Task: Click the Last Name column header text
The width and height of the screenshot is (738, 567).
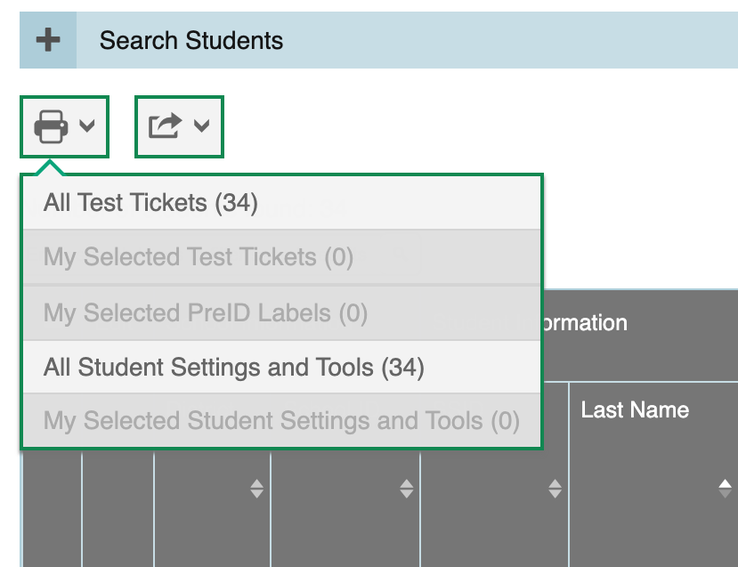Action: (635, 410)
